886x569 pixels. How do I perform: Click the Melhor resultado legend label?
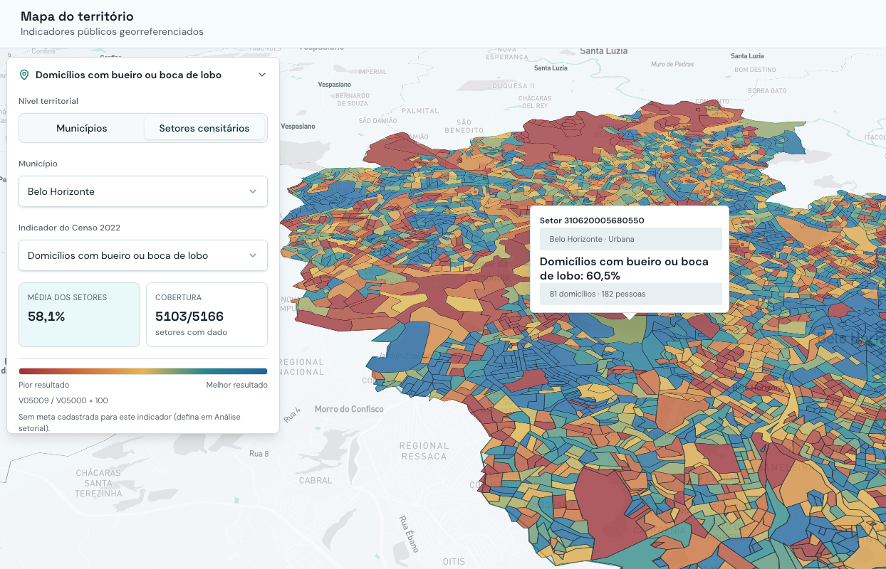(237, 385)
